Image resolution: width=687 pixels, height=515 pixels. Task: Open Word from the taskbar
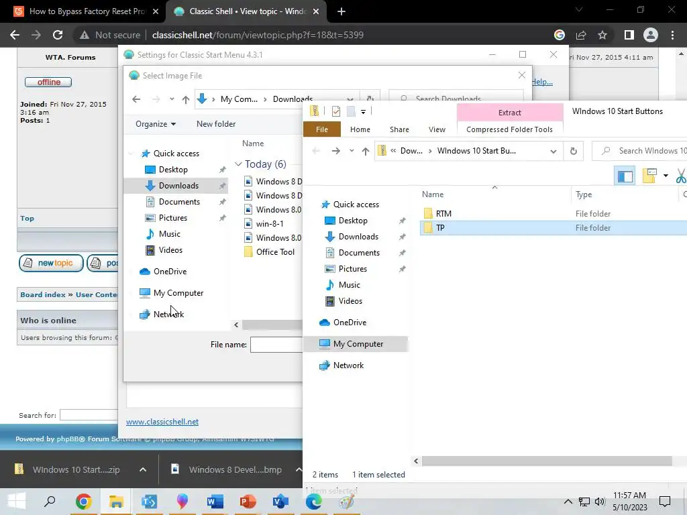(x=215, y=502)
